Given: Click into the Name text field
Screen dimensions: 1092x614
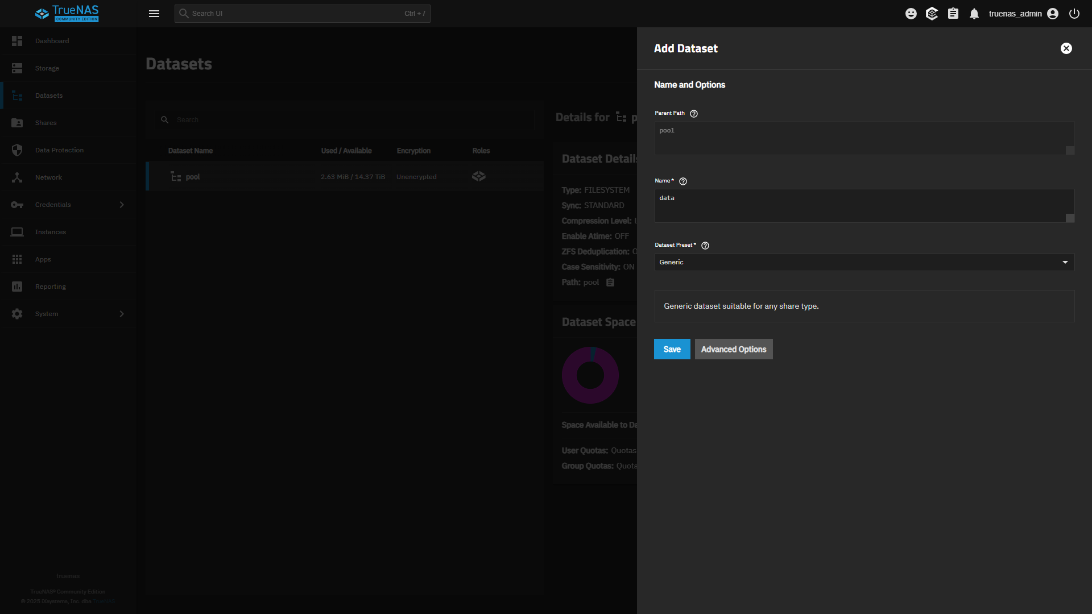Looking at the screenshot, I should pyautogui.click(x=859, y=205).
